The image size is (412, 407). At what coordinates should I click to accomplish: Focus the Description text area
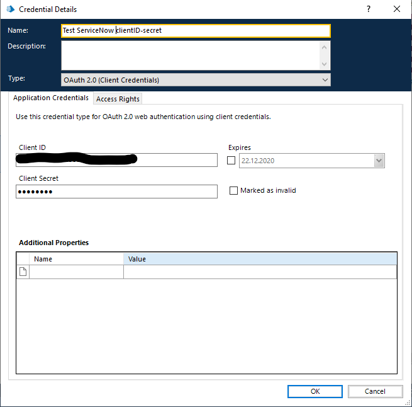click(190, 55)
